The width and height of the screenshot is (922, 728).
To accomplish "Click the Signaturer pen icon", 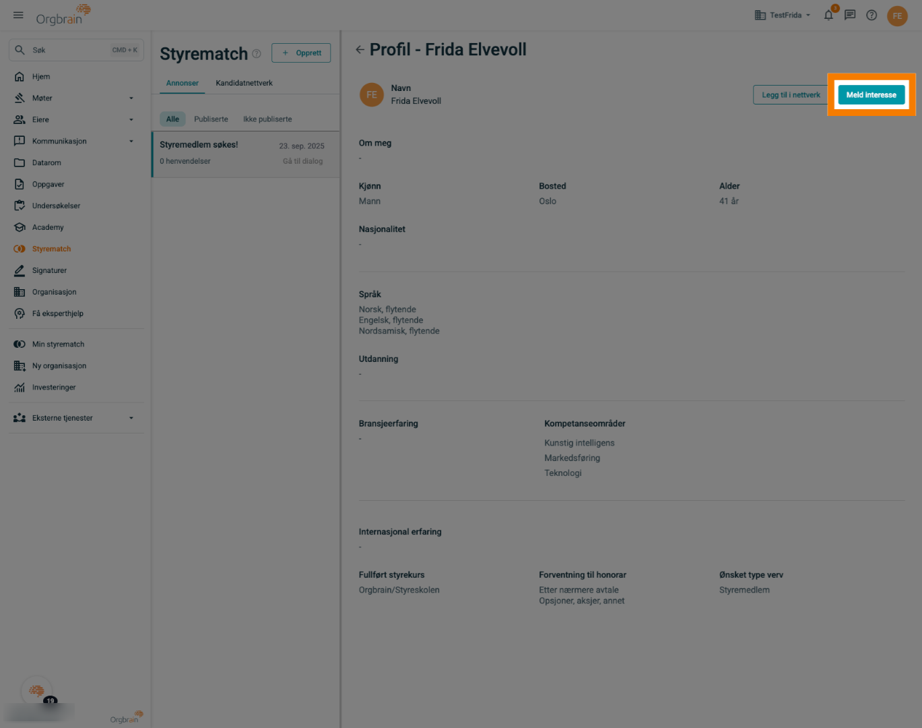I will pyautogui.click(x=20, y=271).
